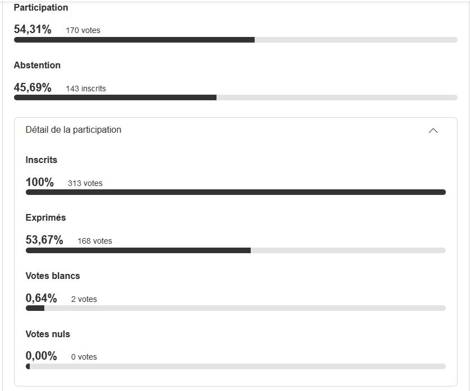This screenshot has height=391, width=470.
Task: Click the Détail de la participation header
Action: click(x=236, y=130)
